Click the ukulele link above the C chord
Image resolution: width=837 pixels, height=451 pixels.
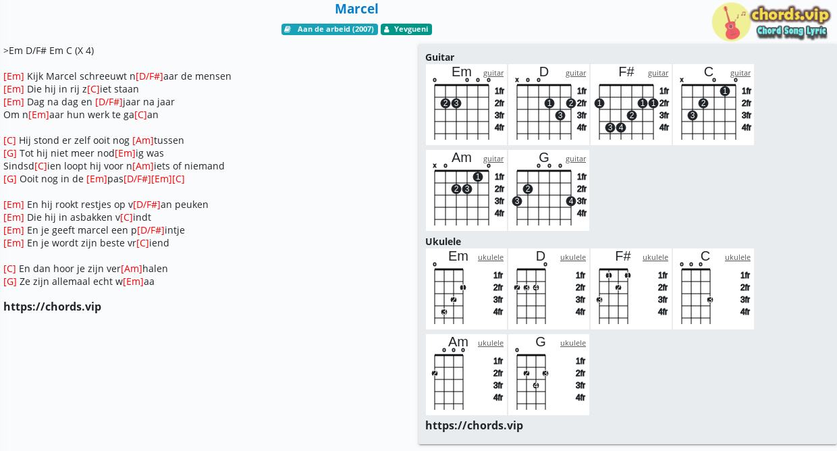[x=738, y=257]
